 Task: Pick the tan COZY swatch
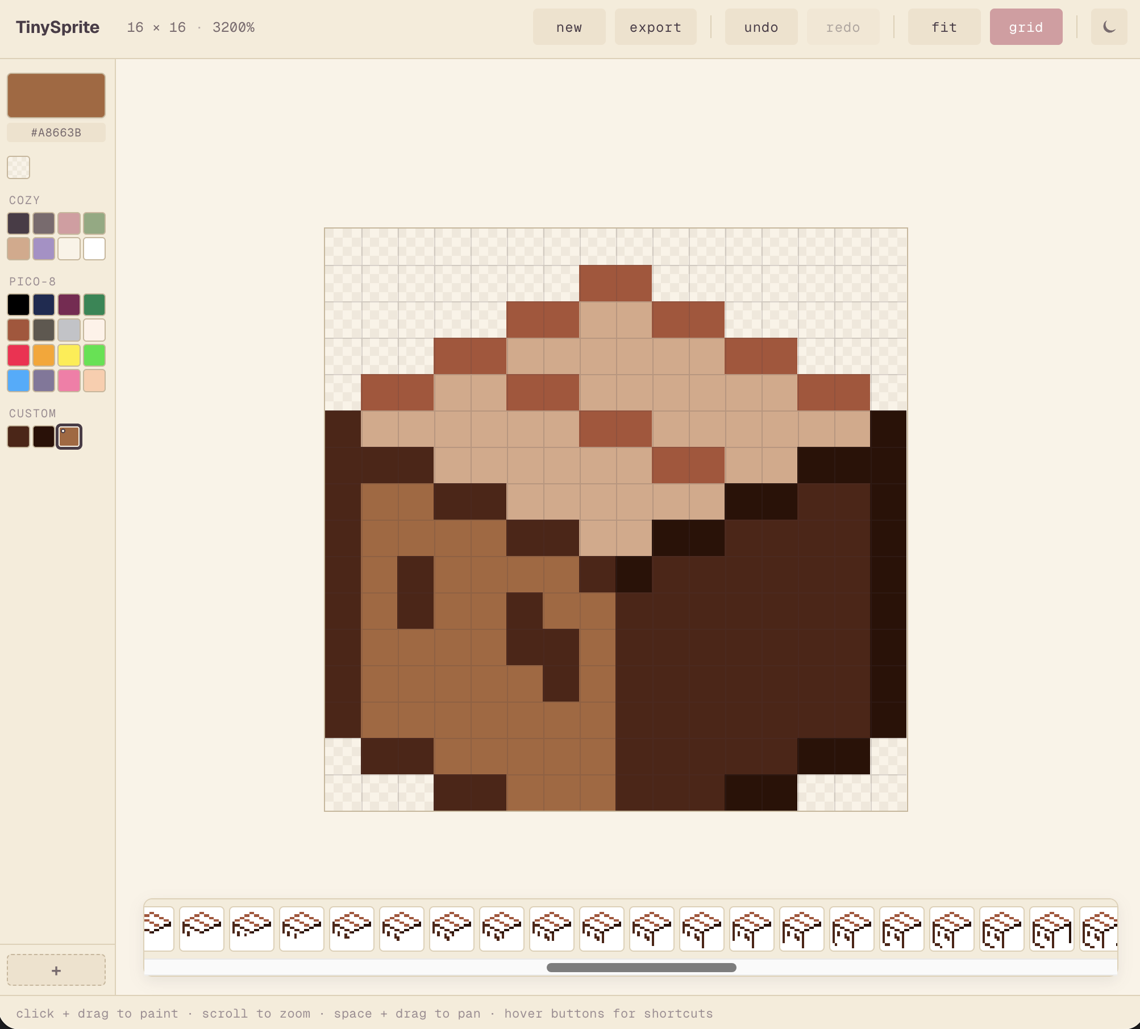tap(18, 248)
